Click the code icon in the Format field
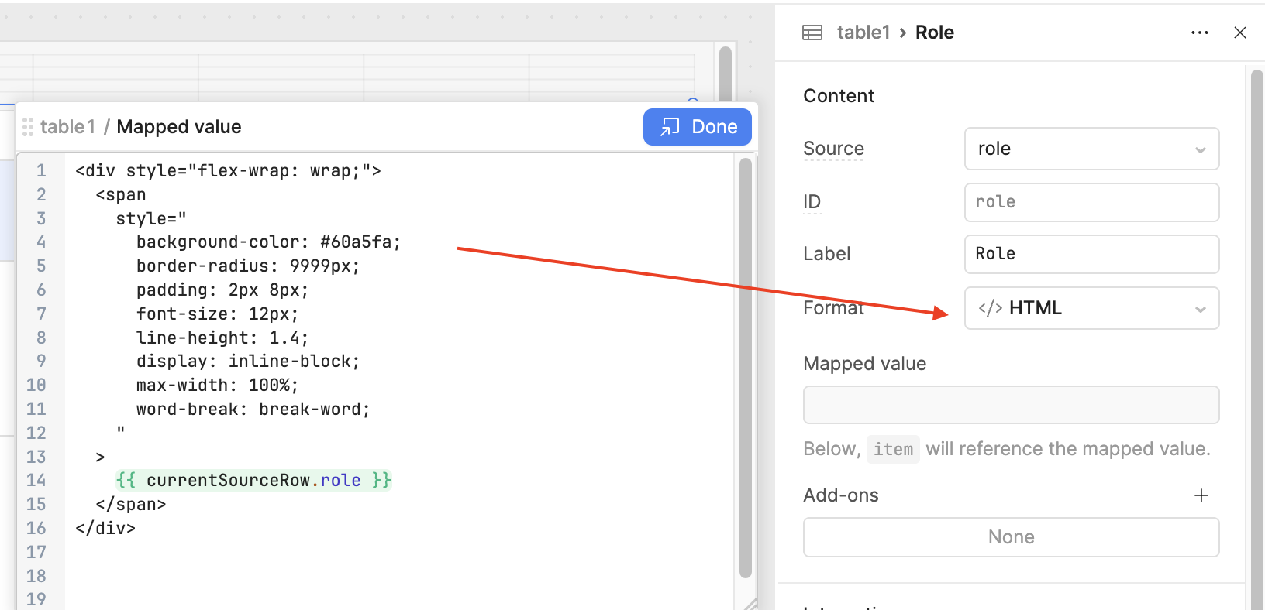Screen dimensions: 1265x610 [x=990, y=308]
